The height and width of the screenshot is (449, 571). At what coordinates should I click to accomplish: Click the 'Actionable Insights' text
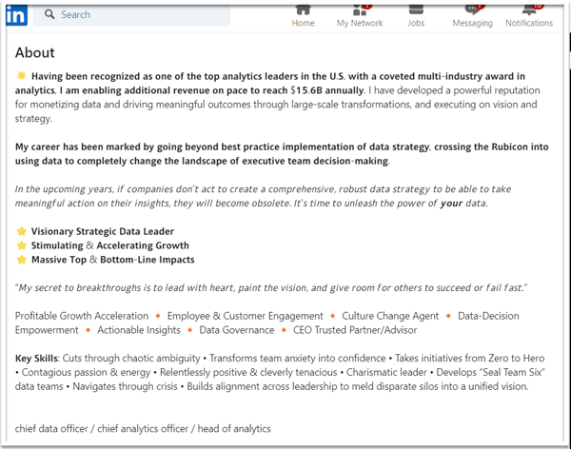pyautogui.click(x=139, y=330)
